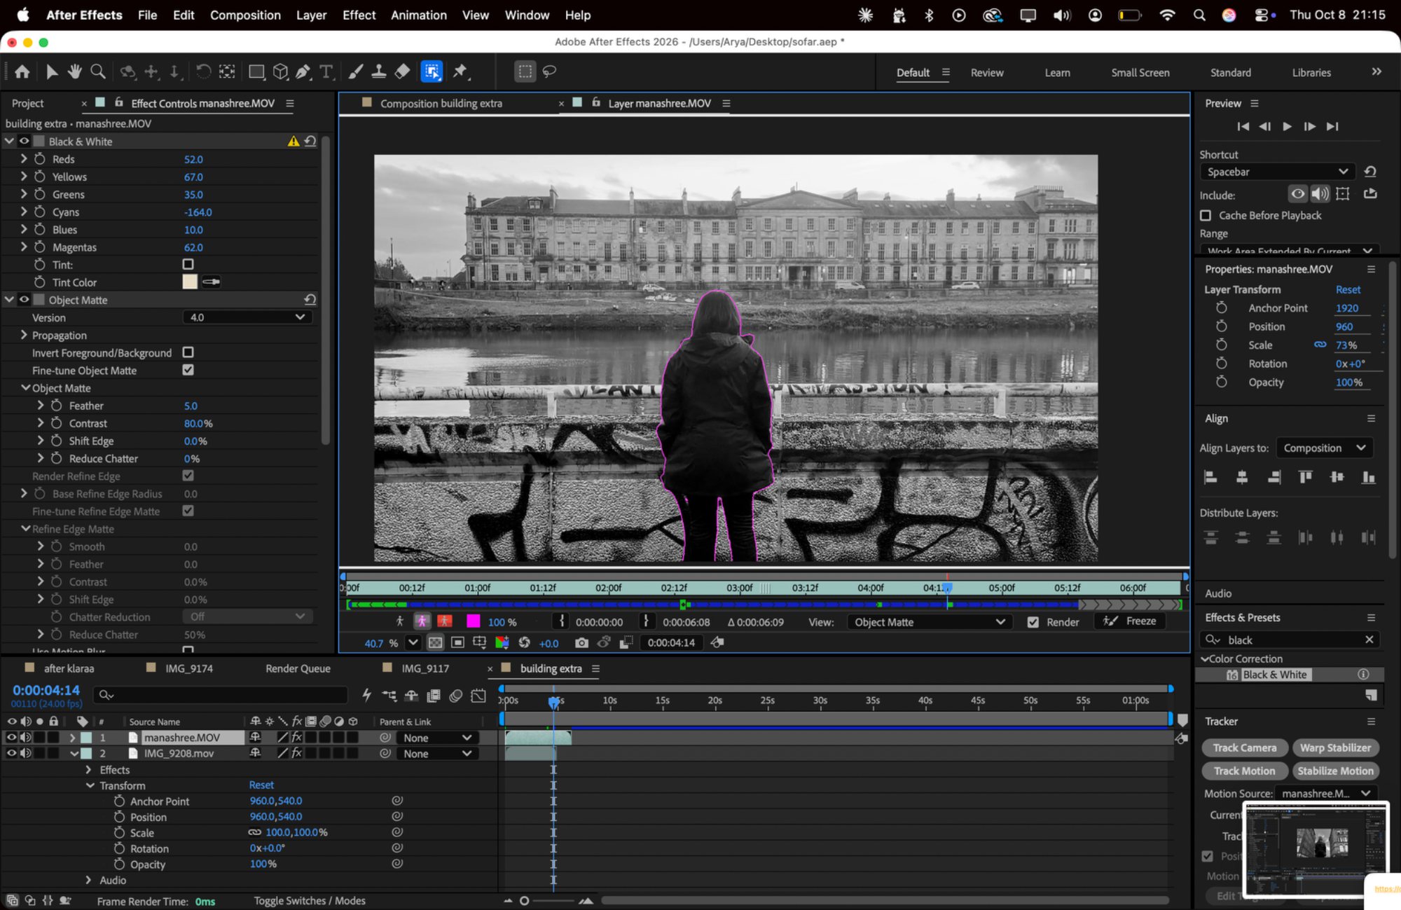Select the Rectangle shape tool

256,71
